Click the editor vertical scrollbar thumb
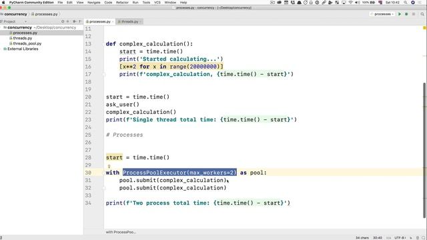Viewport: 427px width, 240px height. pos(424,149)
